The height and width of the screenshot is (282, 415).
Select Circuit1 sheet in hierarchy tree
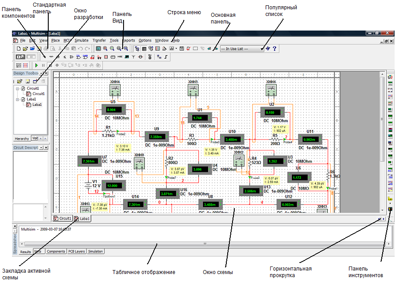click(36, 94)
